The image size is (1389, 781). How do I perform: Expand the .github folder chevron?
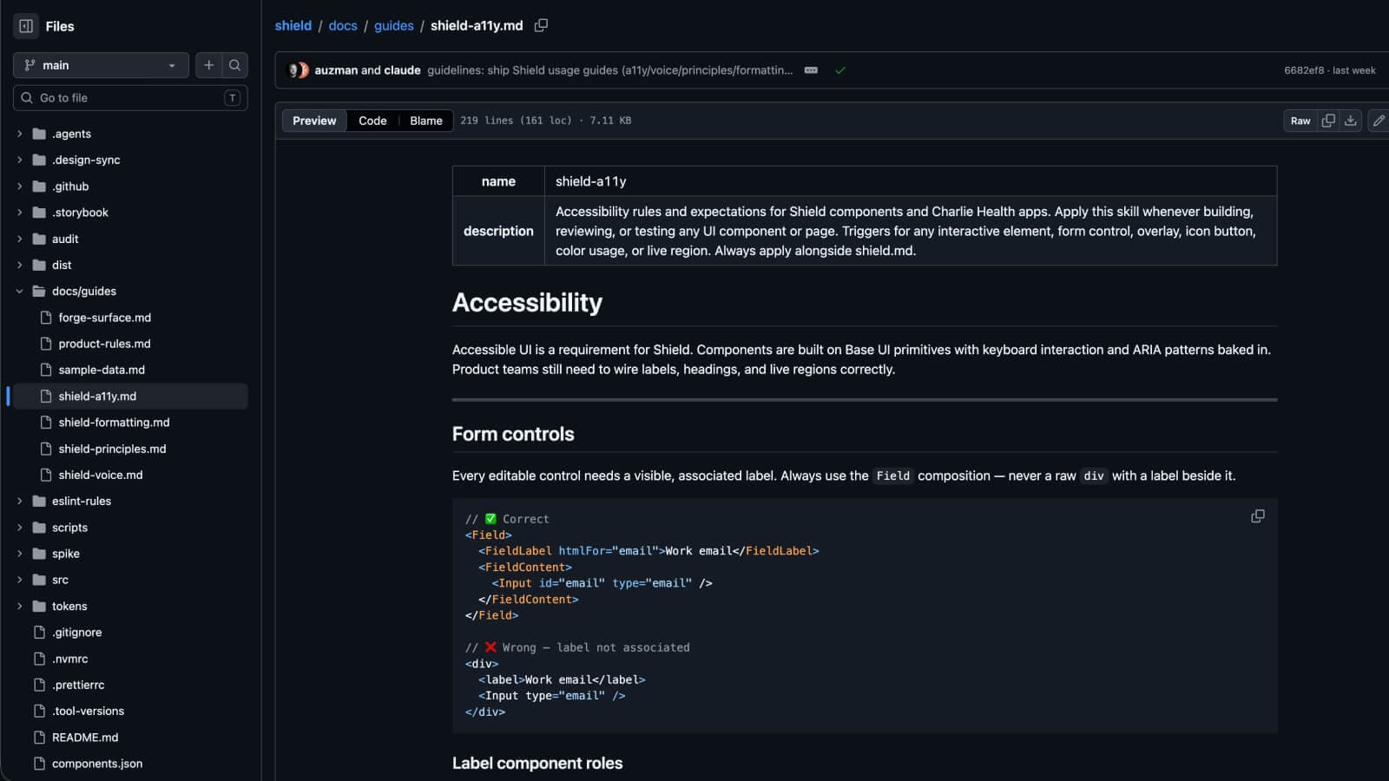[x=20, y=187]
